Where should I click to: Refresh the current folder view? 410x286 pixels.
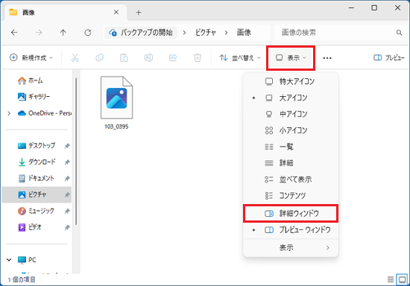[x=88, y=33]
